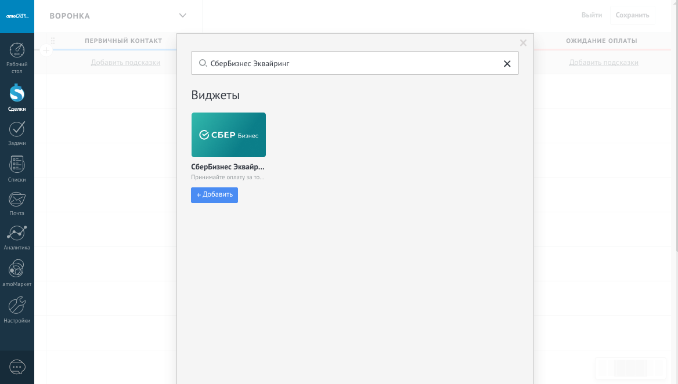The width and height of the screenshot is (678, 384).
Task: Expand the Воронка dropdown chevron
Action: 183,16
